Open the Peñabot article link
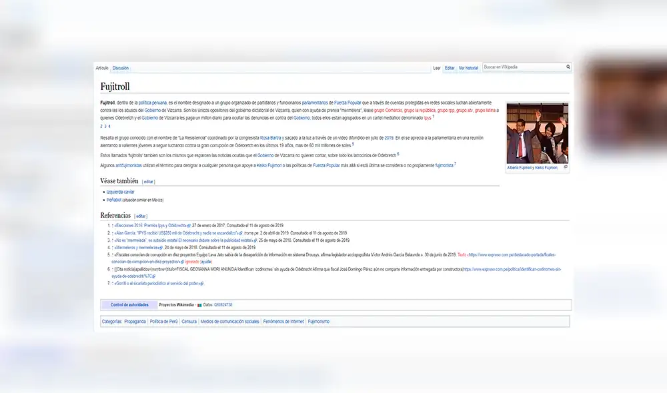The width and height of the screenshot is (667, 393). pos(113,200)
